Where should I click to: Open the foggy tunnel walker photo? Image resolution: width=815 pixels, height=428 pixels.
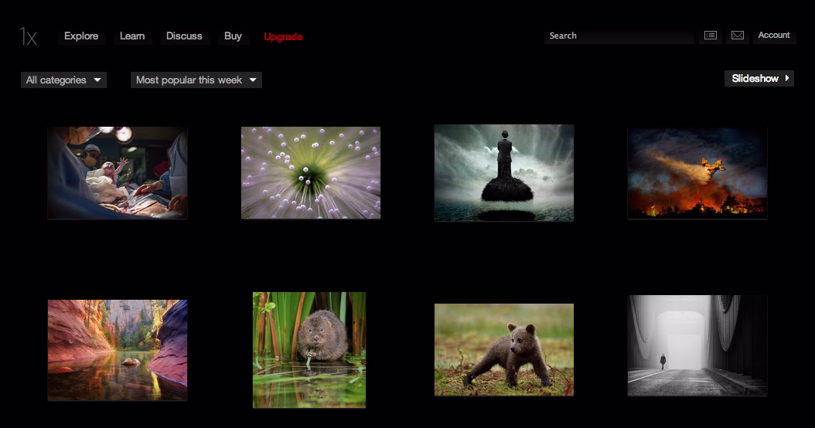click(x=697, y=346)
